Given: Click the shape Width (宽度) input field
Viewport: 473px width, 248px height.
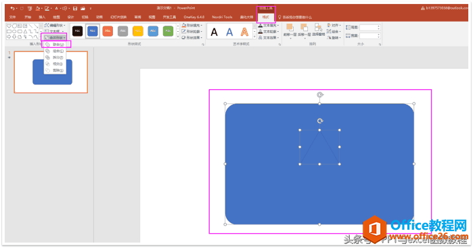Looking at the screenshot, I should coord(370,36).
